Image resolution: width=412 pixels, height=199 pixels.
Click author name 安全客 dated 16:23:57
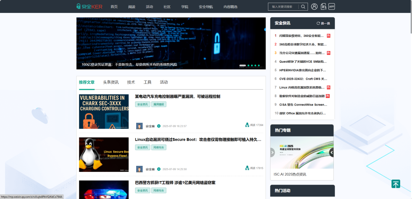150,126
